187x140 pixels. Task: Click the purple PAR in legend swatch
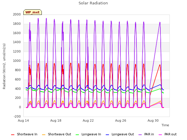click(140, 135)
